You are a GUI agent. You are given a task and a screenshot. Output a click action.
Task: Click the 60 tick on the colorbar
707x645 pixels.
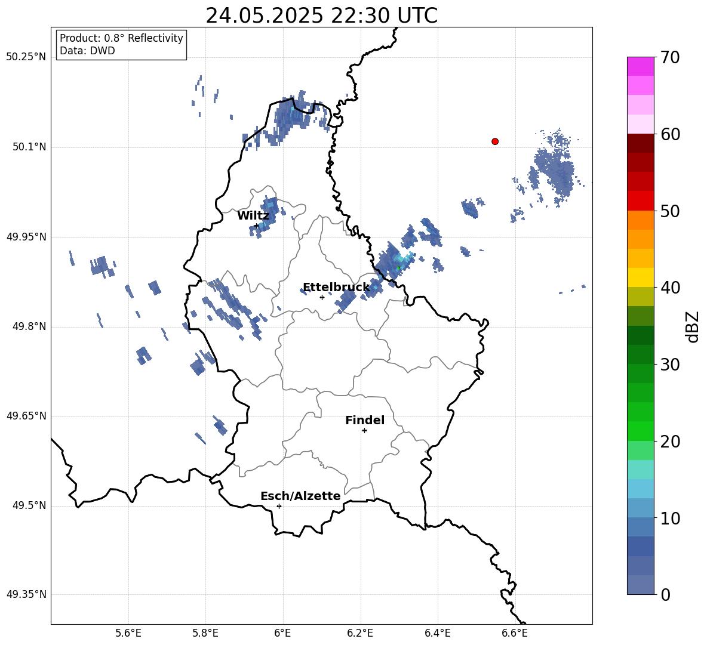pyautogui.click(x=670, y=134)
